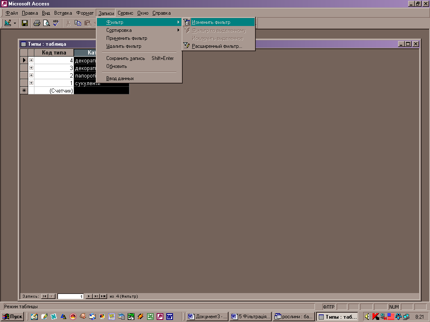
Task: Switch to Документ3 Word taskbar button
Action: pyautogui.click(x=207, y=317)
